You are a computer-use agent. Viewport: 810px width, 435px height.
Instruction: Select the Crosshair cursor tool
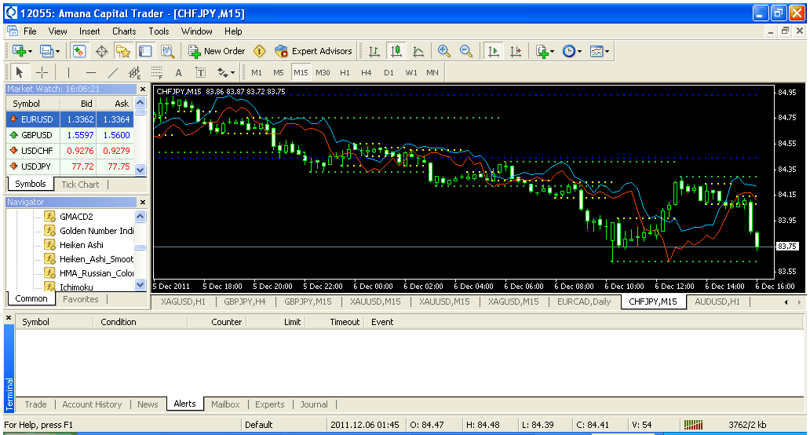coord(42,72)
